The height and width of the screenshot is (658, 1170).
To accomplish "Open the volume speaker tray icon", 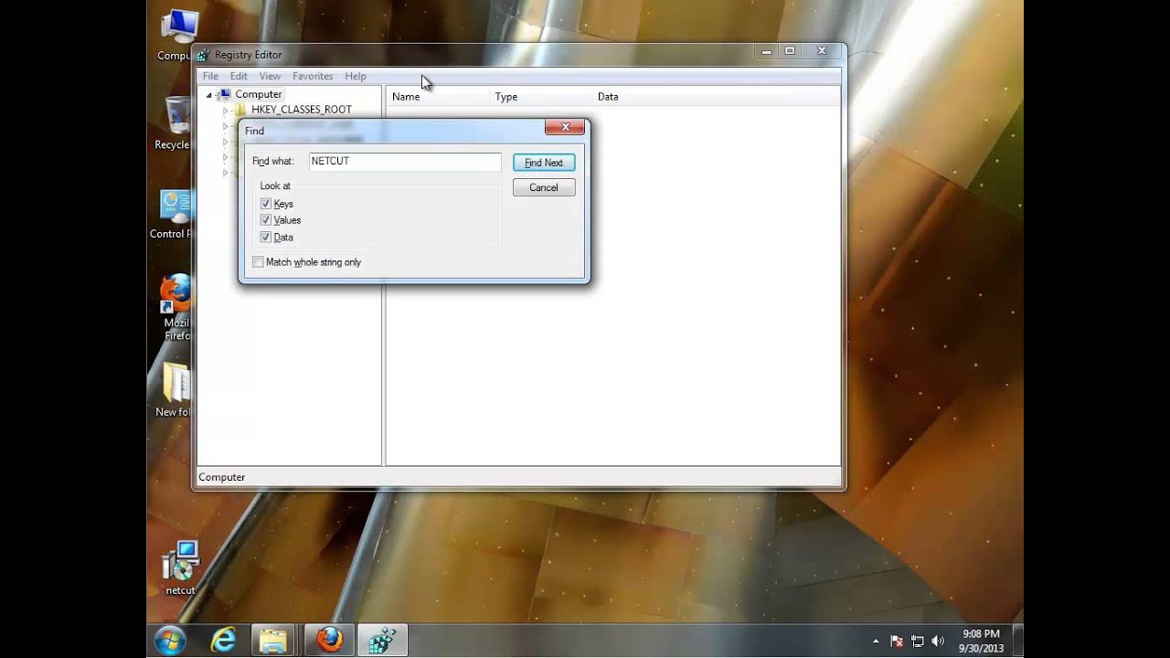I will point(938,641).
